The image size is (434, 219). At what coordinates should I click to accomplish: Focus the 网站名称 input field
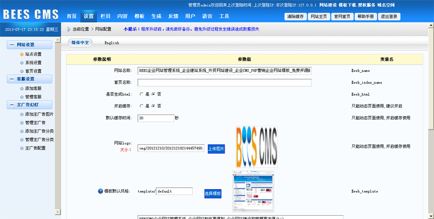pyautogui.click(x=225, y=70)
